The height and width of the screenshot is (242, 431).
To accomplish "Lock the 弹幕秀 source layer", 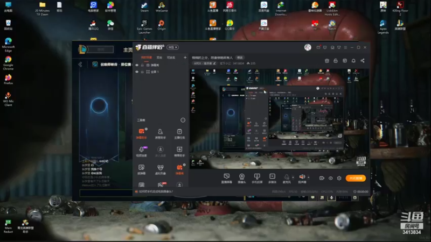I will coord(142,65).
